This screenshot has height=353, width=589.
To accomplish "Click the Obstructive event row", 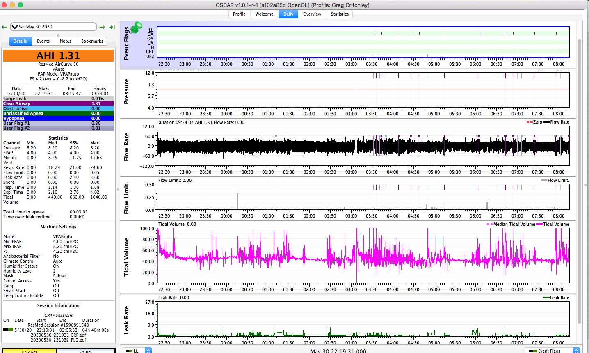I will point(58,108).
